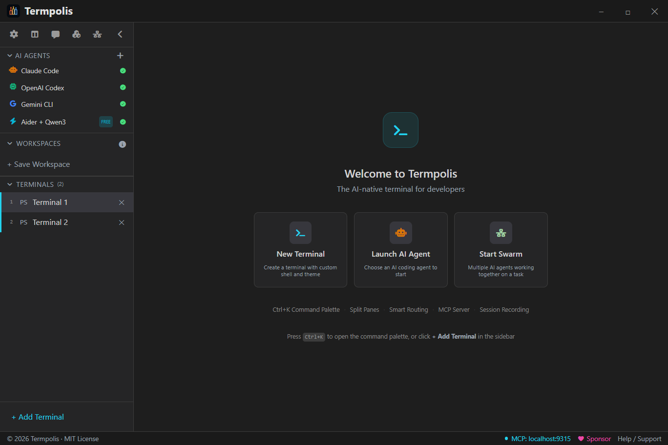Image resolution: width=668 pixels, height=445 pixels.
Task: Open the settings gear in the sidebar toolbar
Action: pos(14,34)
